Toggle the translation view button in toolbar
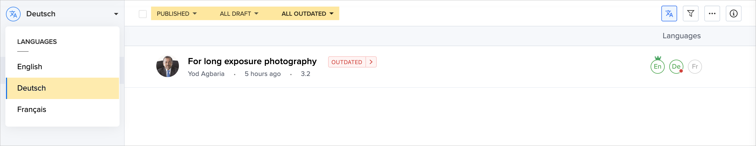The height and width of the screenshot is (146, 756). 669,14
